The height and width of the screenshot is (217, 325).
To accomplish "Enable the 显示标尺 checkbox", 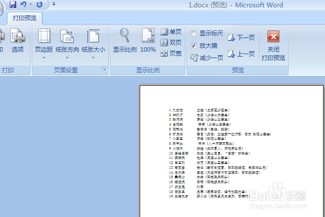I will (x=193, y=33).
